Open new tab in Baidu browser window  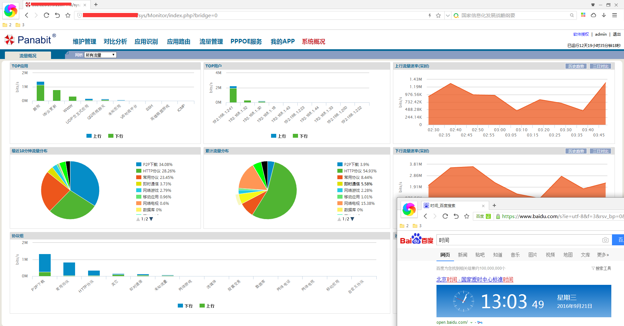tap(494, 205)
